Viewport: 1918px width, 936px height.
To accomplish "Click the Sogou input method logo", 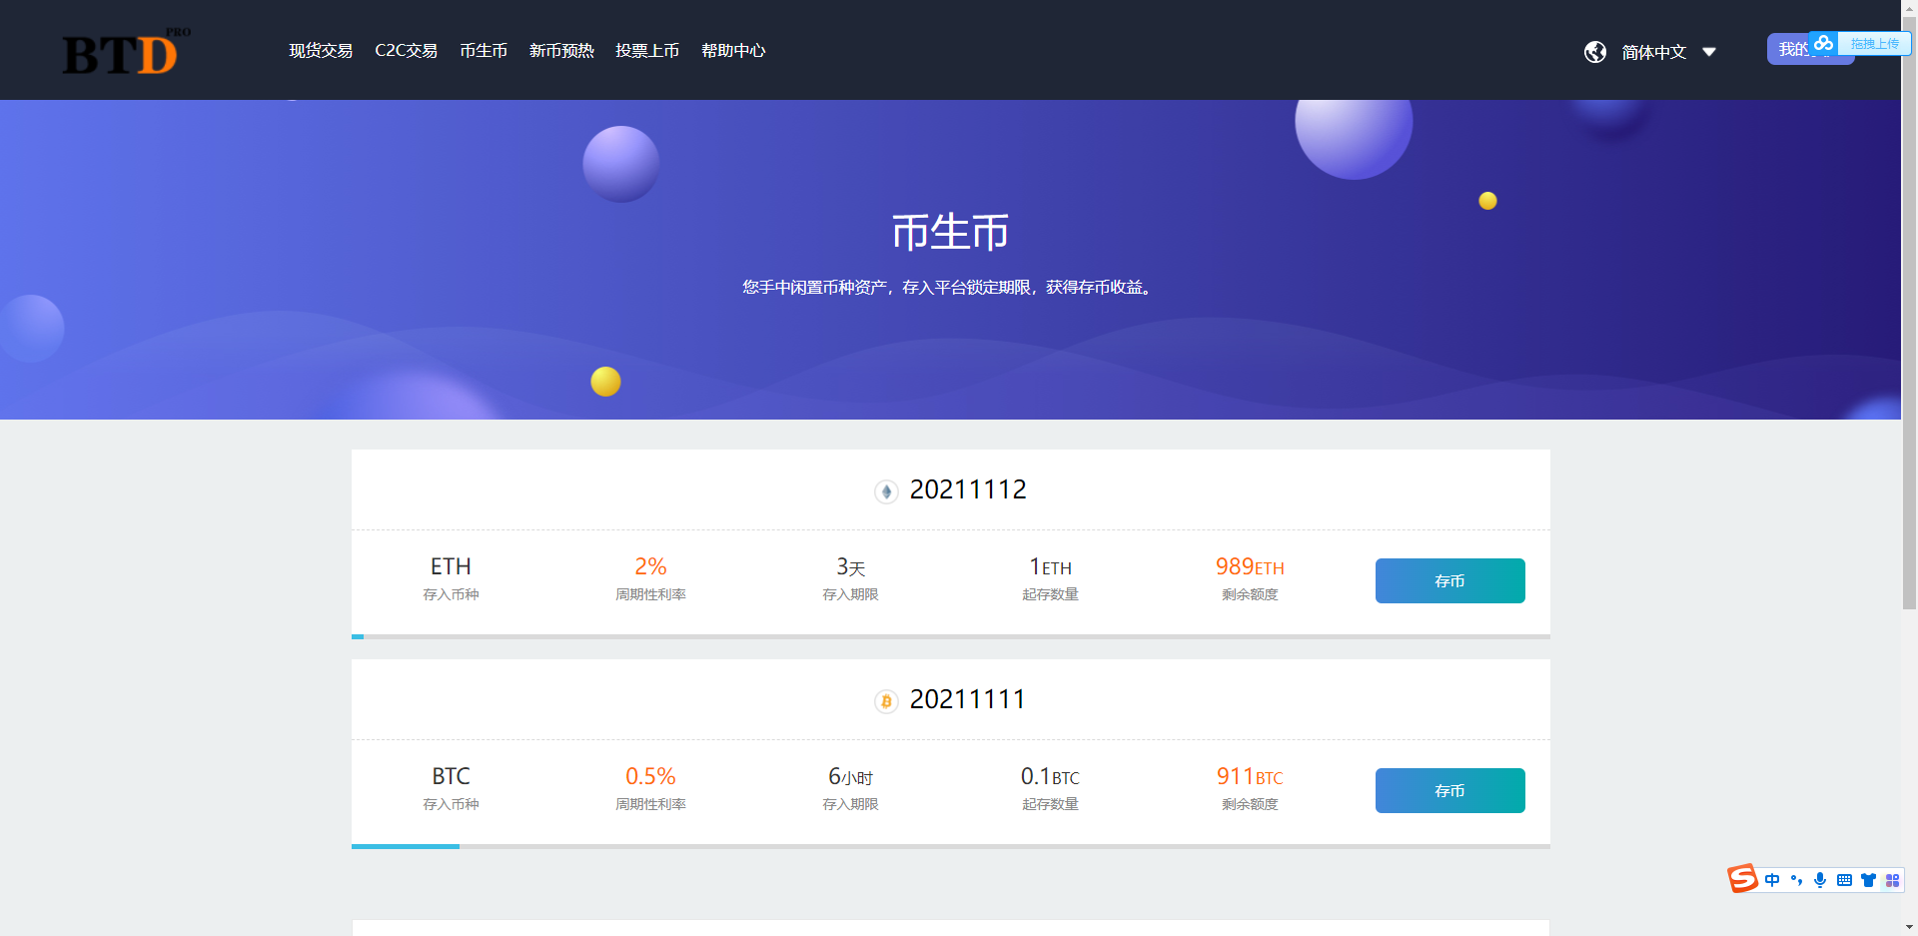I will click(x=1742, y=879).
